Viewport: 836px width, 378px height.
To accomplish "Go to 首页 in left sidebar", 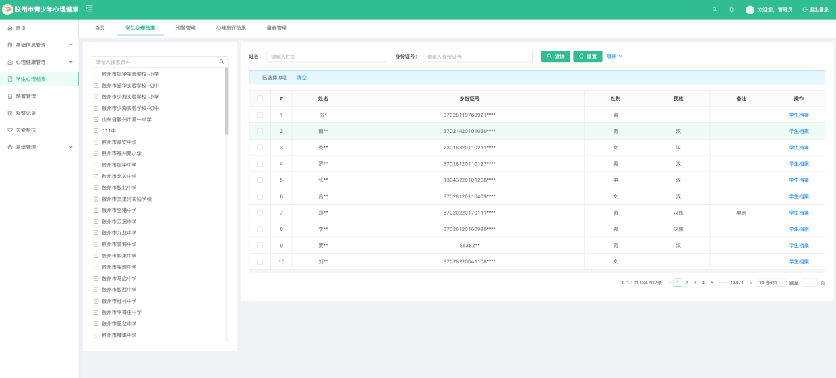I will click(x=21, y=28).
